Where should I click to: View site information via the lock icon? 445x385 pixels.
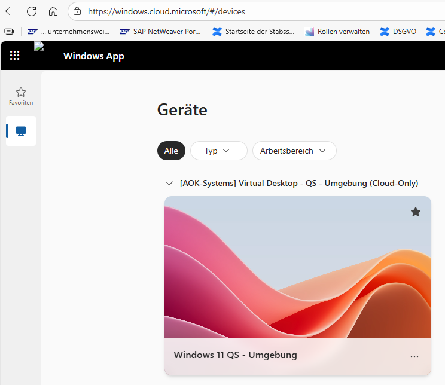[77, 11]
